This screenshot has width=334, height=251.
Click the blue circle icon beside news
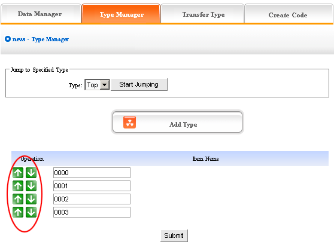8,39
